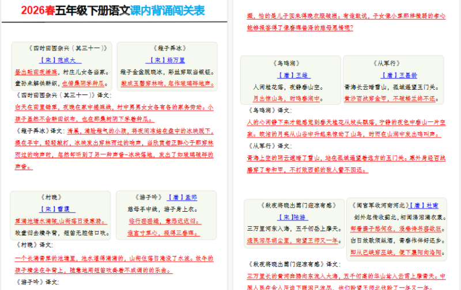Select the line 牧童归去横牛背
This screenshot has width=461, height=290.
(x=36, y=233)
